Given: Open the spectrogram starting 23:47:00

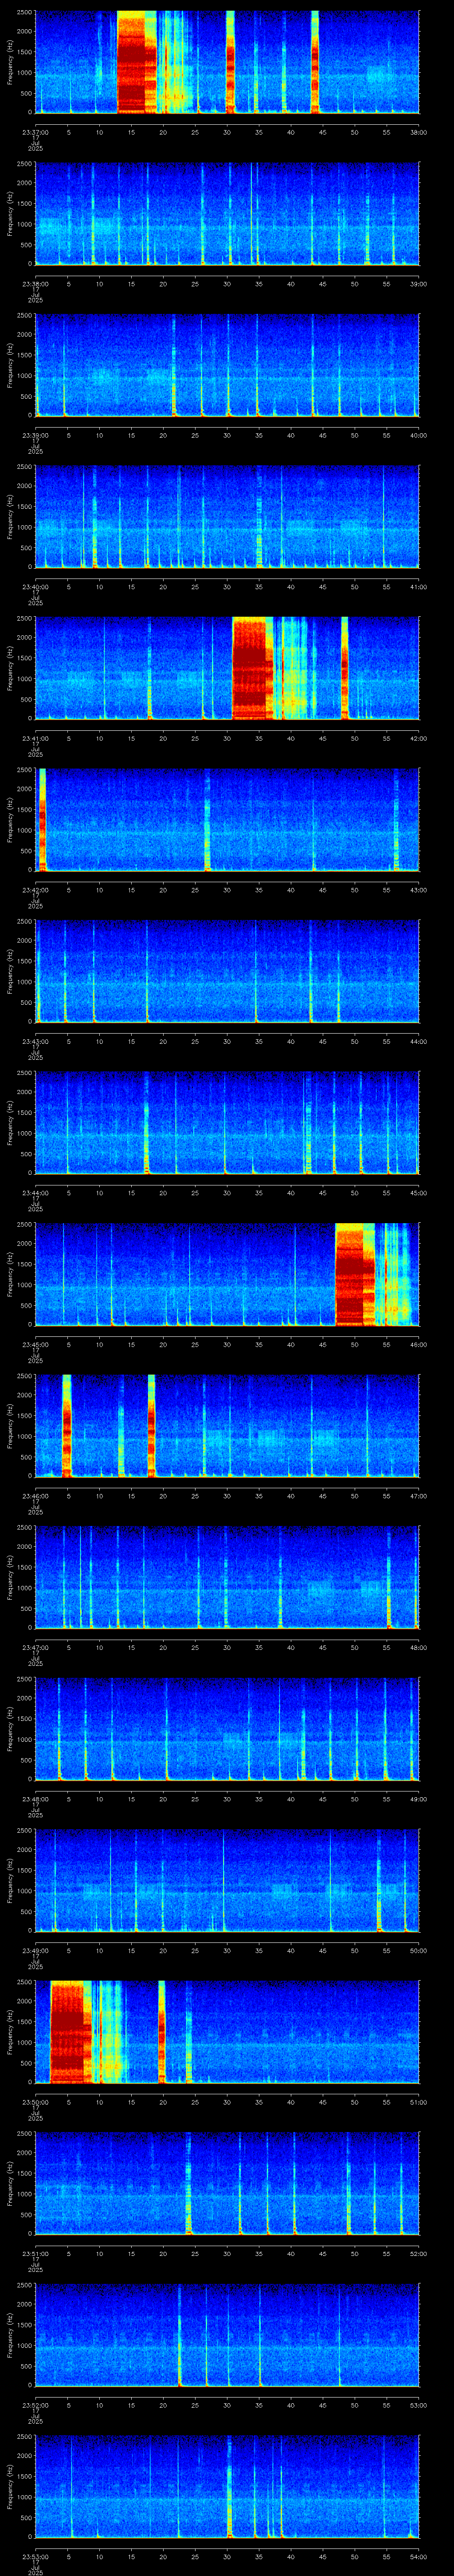Looking at the screenshot, I should pyautogui.click(x=227, y=1577).
